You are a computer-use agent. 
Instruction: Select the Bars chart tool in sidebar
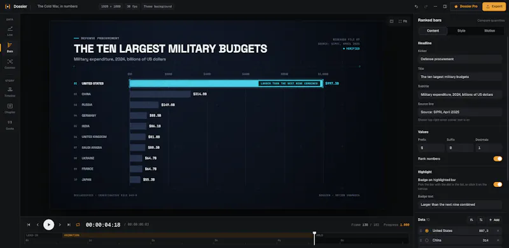click(10, 48)
